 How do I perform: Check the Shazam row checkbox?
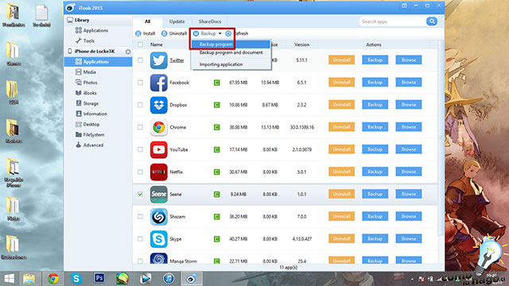click(140, 217)
